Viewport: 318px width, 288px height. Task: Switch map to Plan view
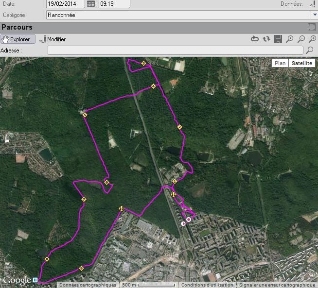coord(280,63)
